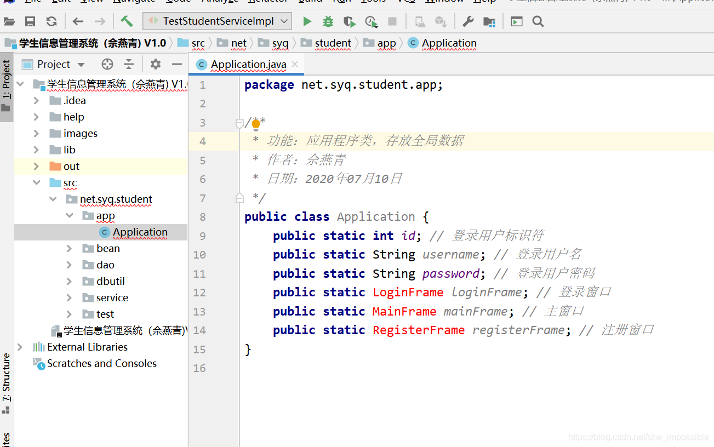Click the run anything terminal icon

pos(516,22)
